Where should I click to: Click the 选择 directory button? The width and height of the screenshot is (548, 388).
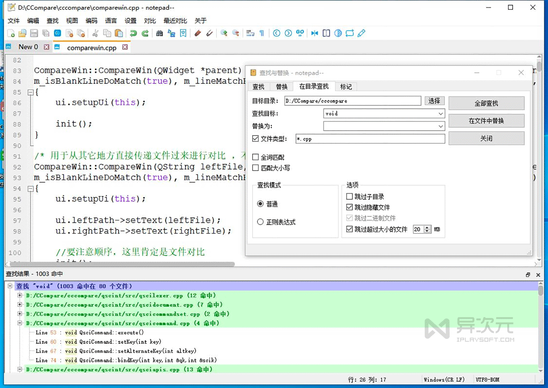pos(434,101)
